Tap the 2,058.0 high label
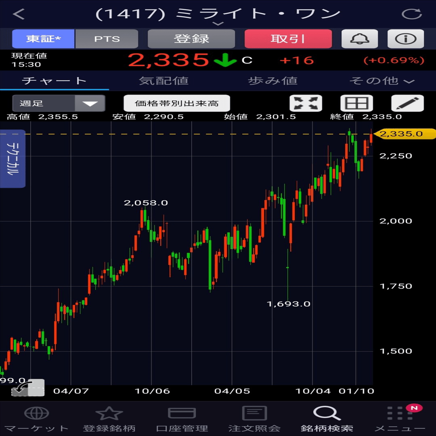 pos(146,203)
